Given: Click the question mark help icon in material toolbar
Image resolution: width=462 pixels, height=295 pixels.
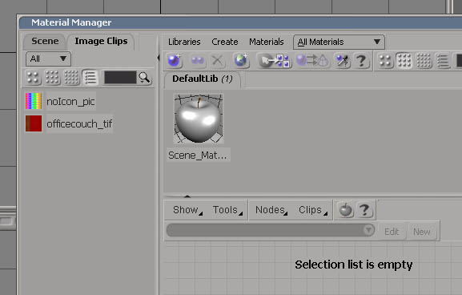Looking at the screenshot, I should click(361, 61).
